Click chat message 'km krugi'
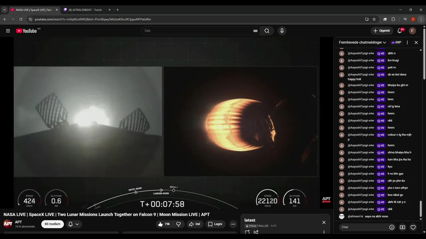 (393, 60)
